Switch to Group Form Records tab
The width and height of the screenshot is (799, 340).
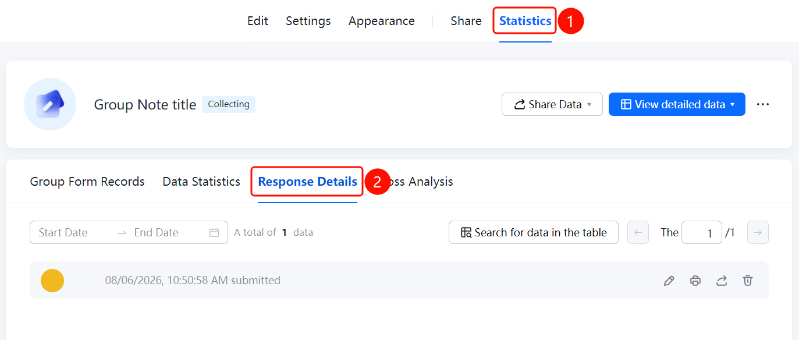[87, 182]
